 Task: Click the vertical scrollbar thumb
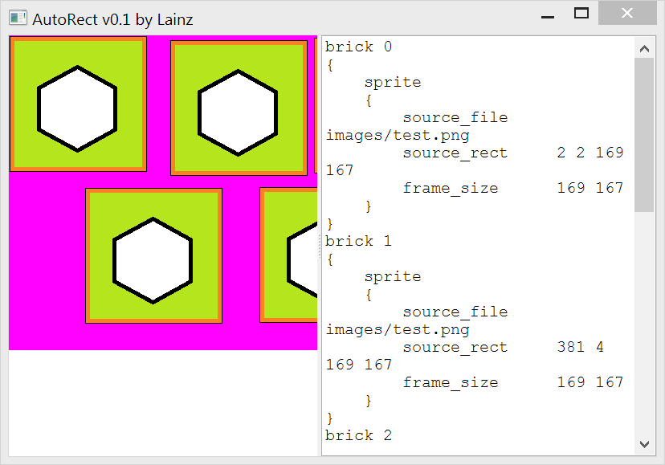(x=644, y=135)
